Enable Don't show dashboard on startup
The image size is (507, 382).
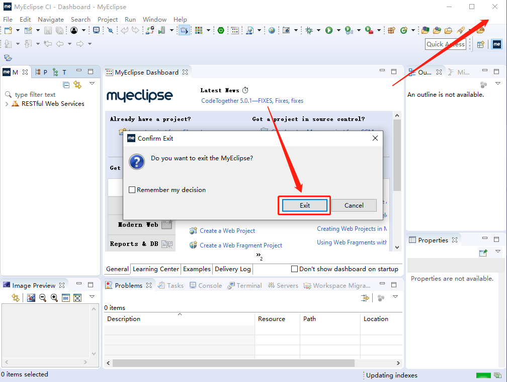coord(295,269)
